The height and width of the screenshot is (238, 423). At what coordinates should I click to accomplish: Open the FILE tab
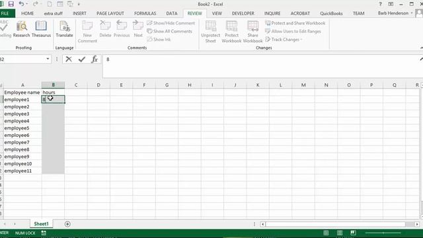coord(5,13)
